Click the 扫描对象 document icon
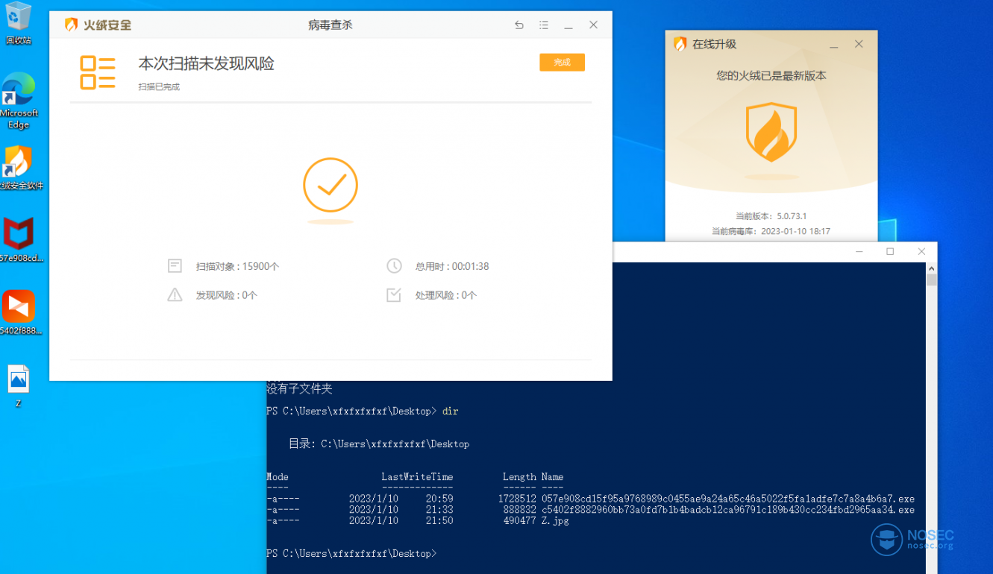Viewport: 993px width, 574px height. (x=175, y=266)
